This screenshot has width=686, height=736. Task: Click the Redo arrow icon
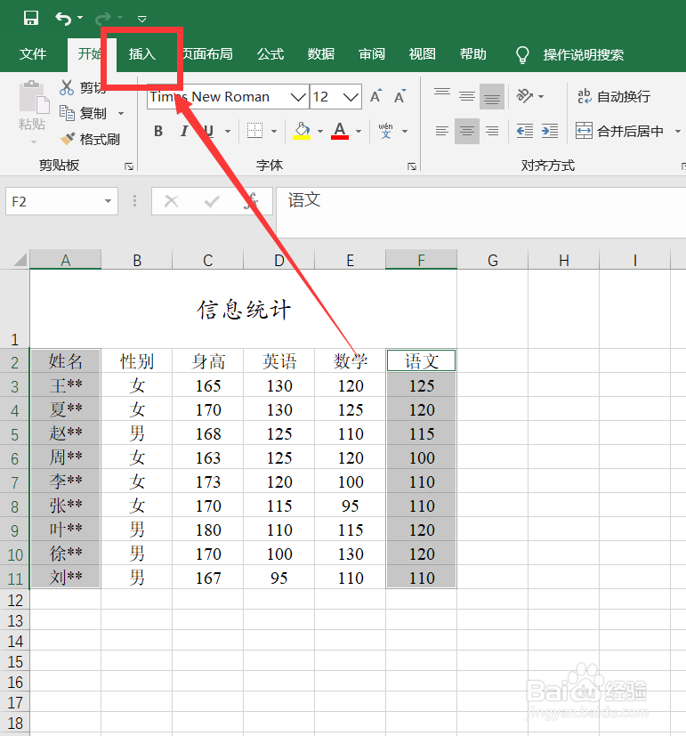(102, 19)
